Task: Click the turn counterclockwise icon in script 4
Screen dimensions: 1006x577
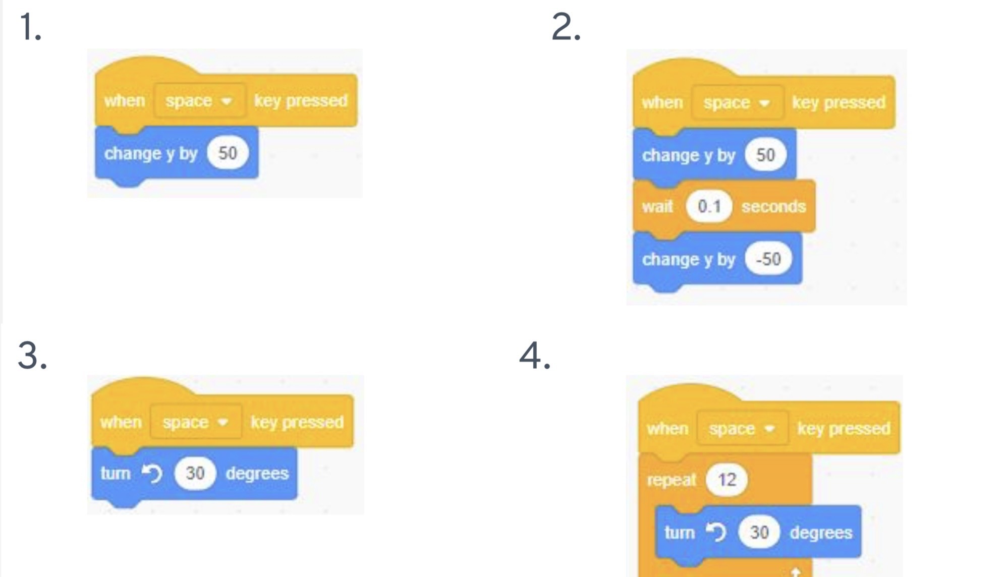Action: tap(716, 532)
